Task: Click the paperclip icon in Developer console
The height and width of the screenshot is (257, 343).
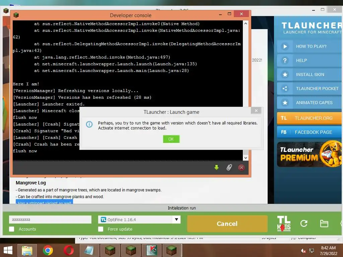Action: point(229,168)
